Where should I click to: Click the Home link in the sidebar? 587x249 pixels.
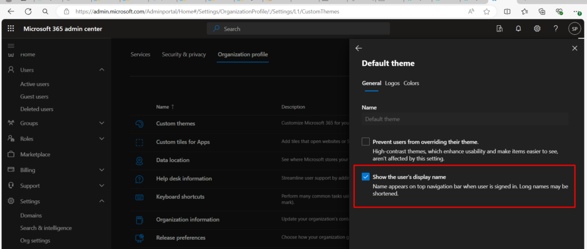click(28, 54)
